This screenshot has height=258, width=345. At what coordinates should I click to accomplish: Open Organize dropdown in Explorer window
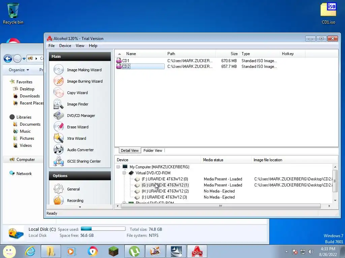pos(19,70)
